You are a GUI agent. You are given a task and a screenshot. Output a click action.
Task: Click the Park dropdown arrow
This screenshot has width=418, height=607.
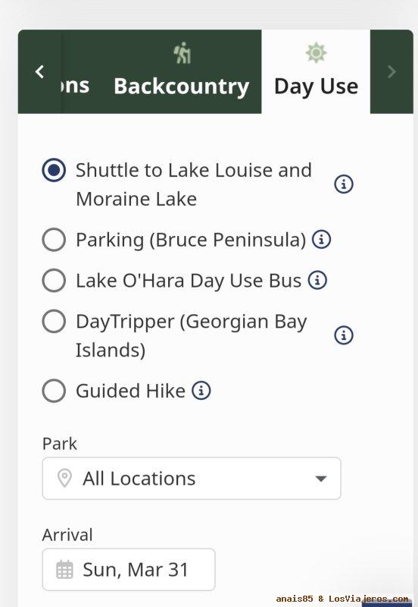coord(320,479)
